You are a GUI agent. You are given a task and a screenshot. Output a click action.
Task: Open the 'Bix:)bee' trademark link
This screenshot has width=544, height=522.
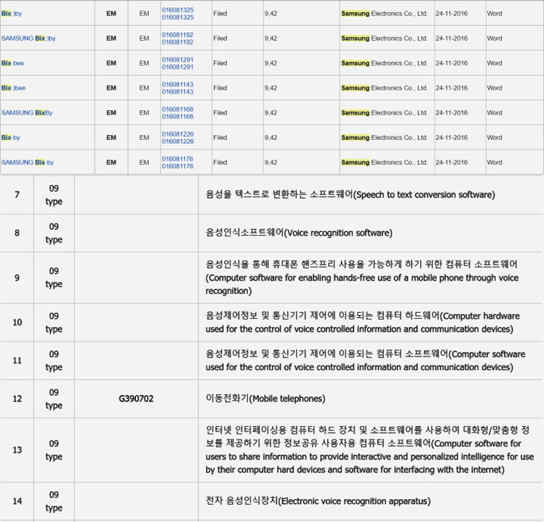[x=14, y=88]
